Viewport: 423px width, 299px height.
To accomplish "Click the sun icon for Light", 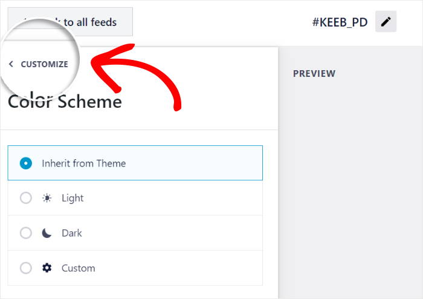I will [x=47, y=198].
